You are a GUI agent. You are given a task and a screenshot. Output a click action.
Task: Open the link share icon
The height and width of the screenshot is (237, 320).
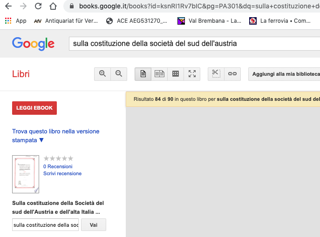[x=232, y=74]
